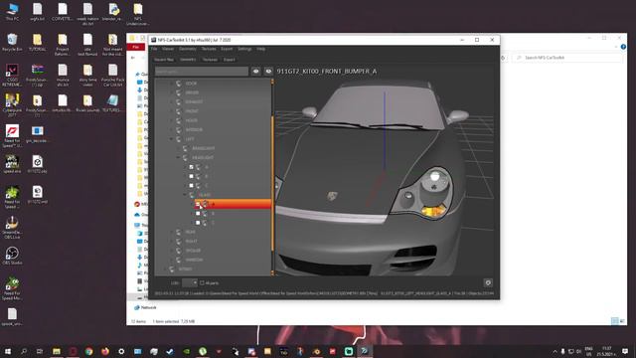The width and height of the screenshot is (636, 358).
Task: Open the Recycle Bin desktop icon
Action: coord(12,42)
